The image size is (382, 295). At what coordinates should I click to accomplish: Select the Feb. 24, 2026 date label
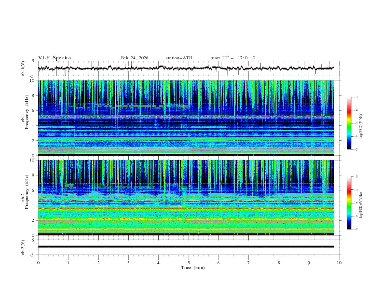tap(135, 58)
